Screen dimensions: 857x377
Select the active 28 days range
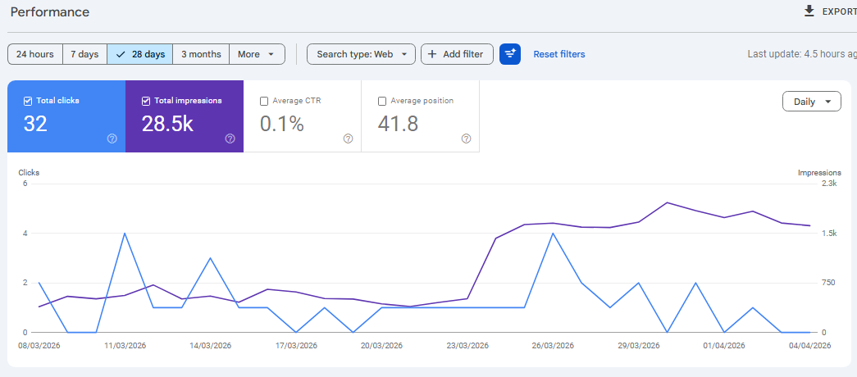140,54
